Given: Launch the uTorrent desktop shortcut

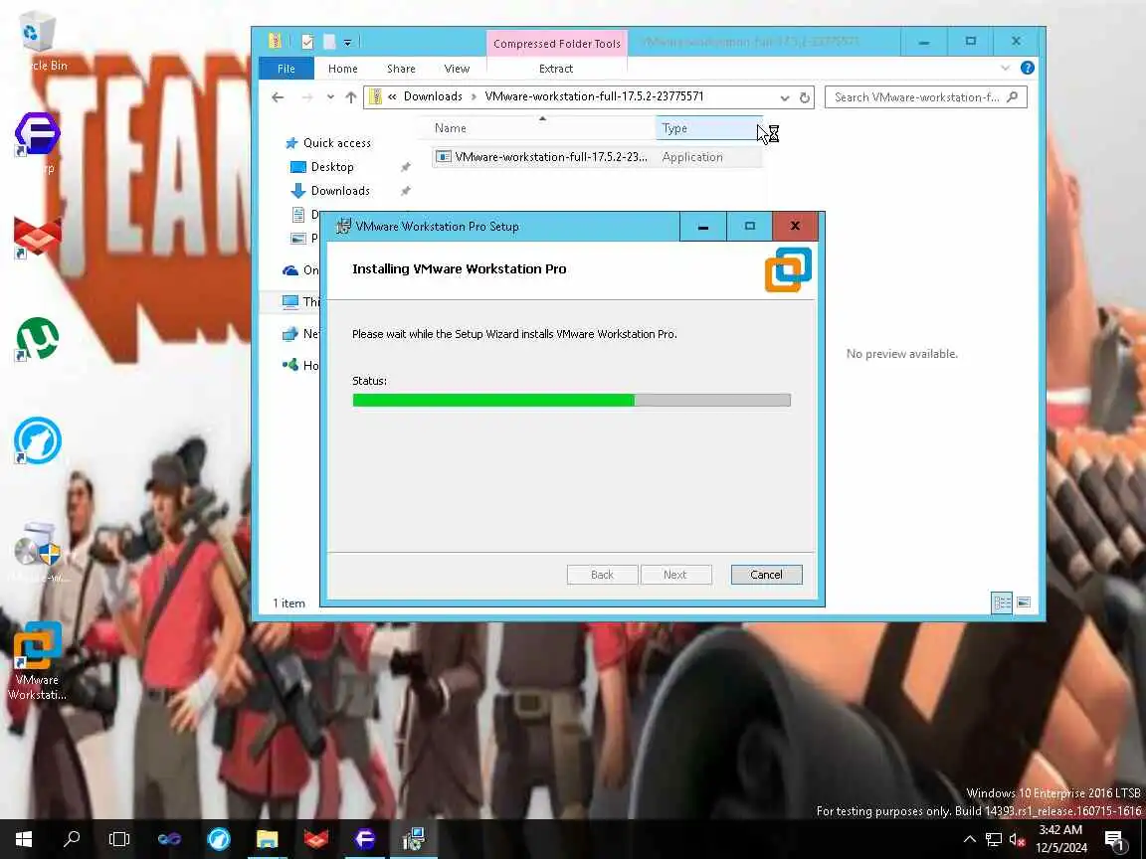Looking at the screenshot, I should (37, 339).
